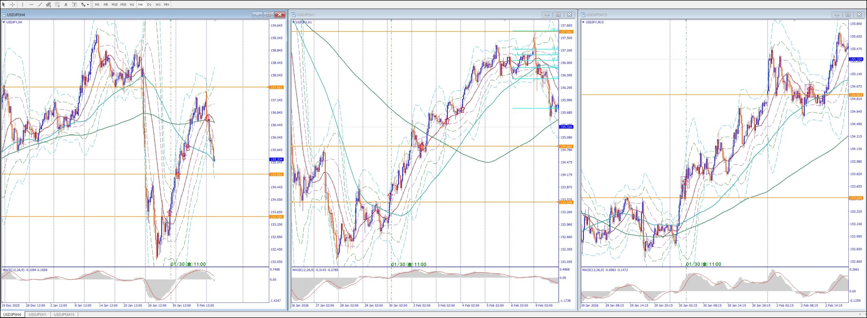
Task: Open the USDJPY,M15 chart tab
Action: coord(64,315)
